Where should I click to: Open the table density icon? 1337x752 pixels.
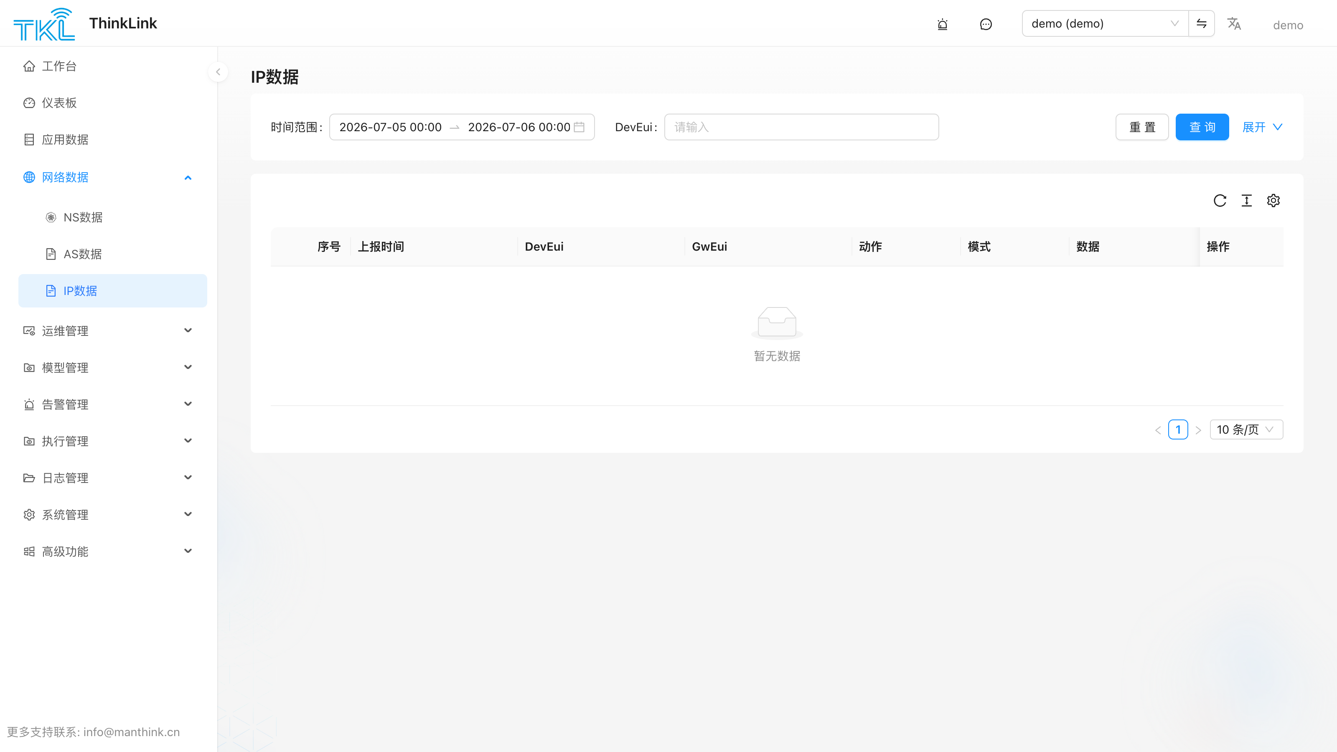tap(1247, 201)
